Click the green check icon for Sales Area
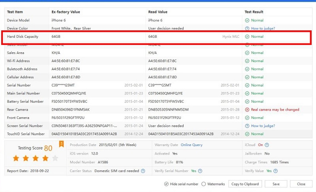The height and width of the screenshot is (192, 316). pyautogui.click(x=247, y=53)
